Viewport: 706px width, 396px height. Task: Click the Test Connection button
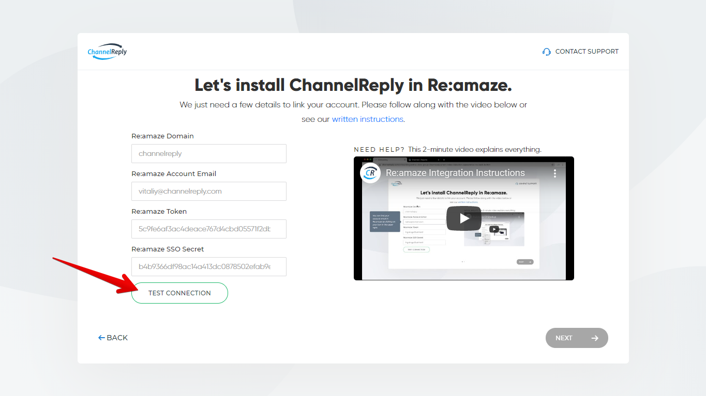point(179,293)
